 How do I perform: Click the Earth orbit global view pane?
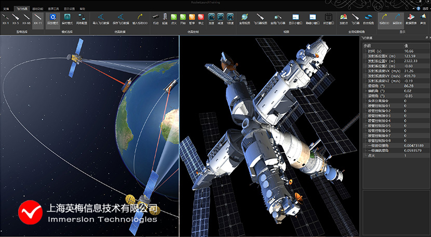tap(89, 136)
